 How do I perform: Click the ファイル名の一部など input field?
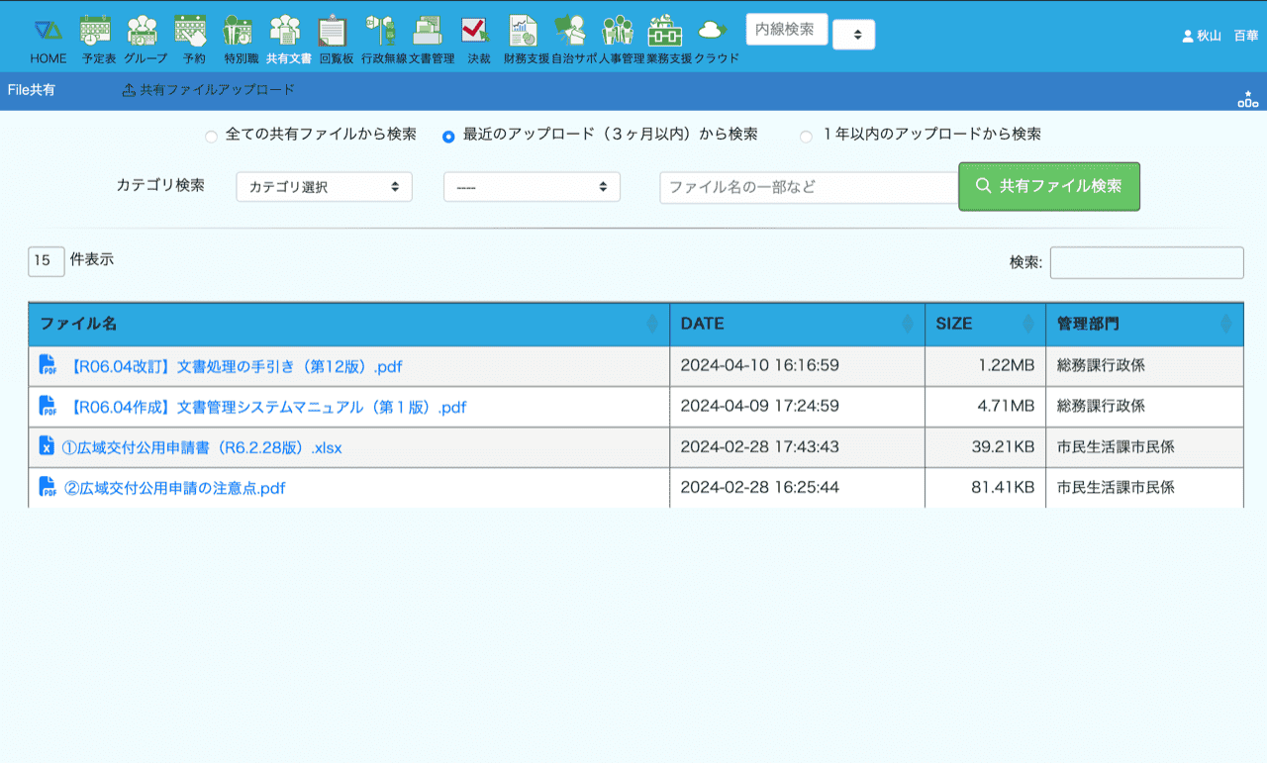809,187
